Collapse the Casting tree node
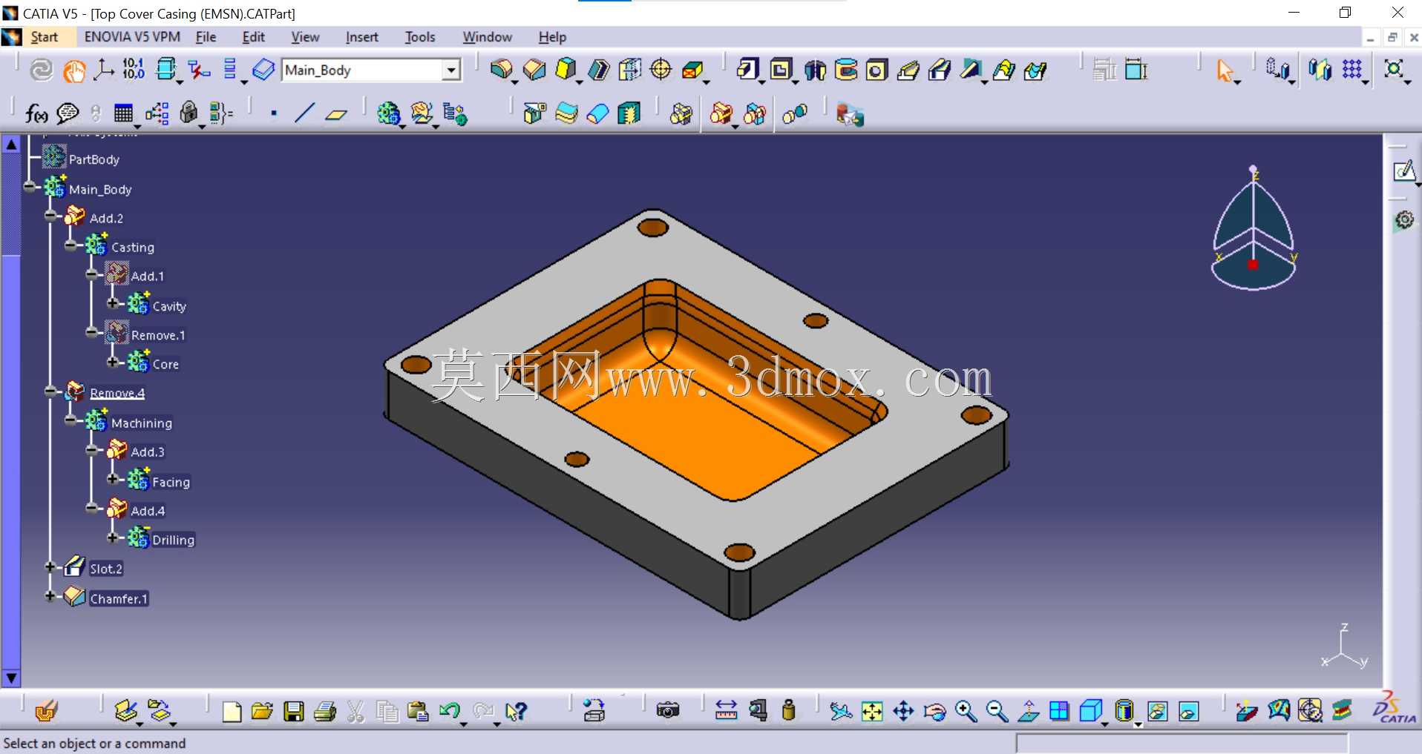Image resolution: width=1422 pixels, height=754 pixels. pos(71,245)
